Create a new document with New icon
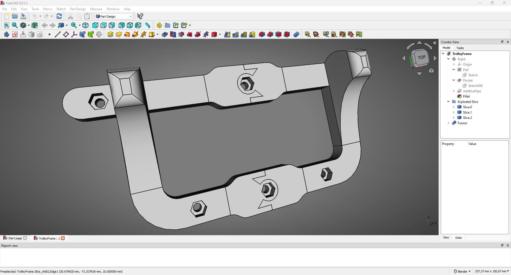The width and height of the screenshot is (511, 275). tap(7, 16)
